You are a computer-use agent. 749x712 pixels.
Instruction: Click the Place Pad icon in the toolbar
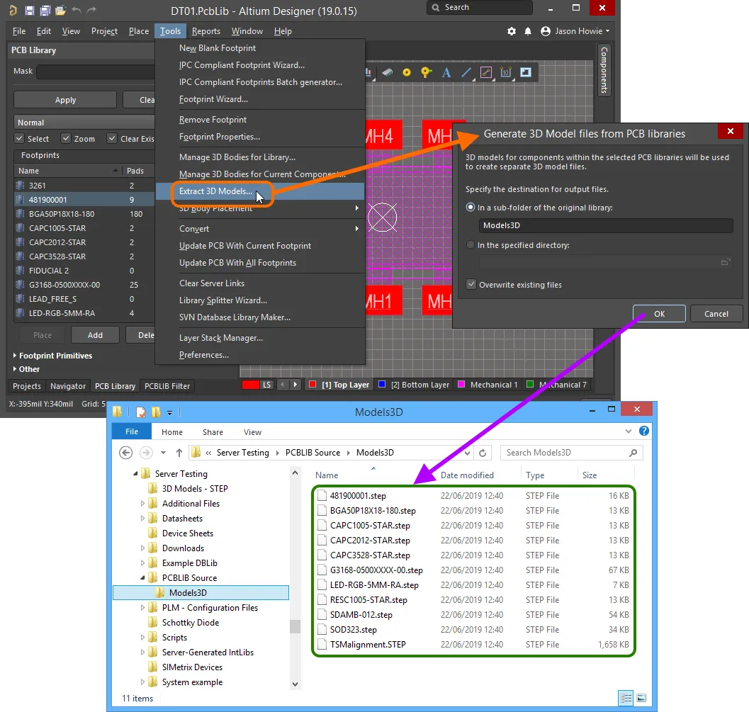coord(407,72)
